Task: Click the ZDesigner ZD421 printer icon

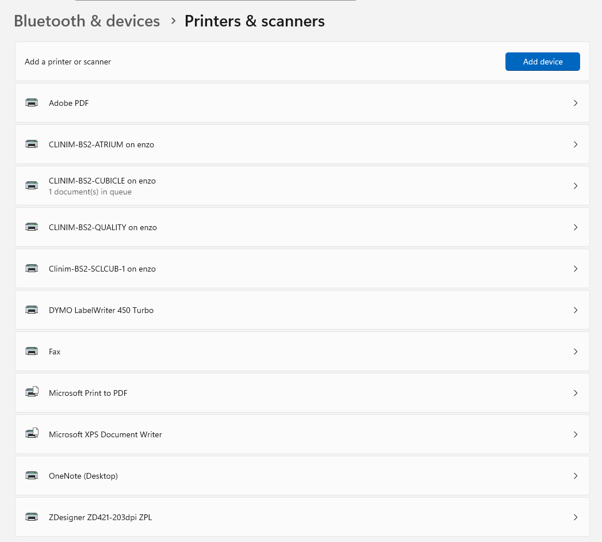Action: click(x=32, y=517)
